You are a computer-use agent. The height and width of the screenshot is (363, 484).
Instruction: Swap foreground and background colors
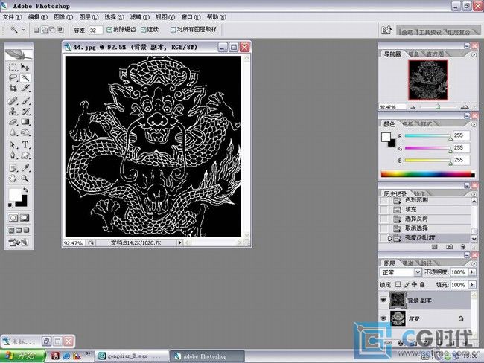[x=25, y=190]
